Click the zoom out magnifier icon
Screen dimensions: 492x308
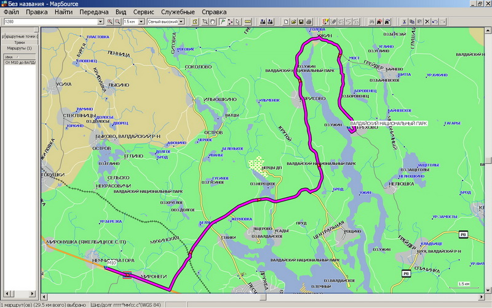117,22
